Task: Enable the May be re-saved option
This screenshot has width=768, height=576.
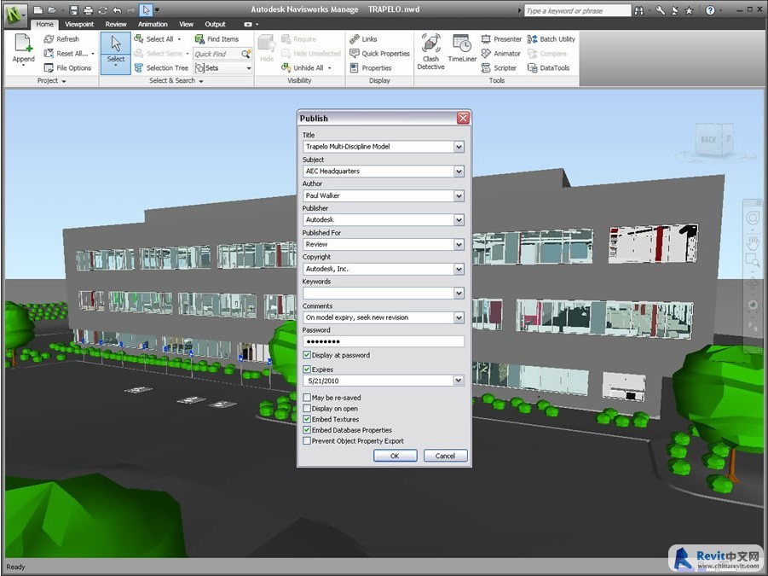Action: coord(307,398)
